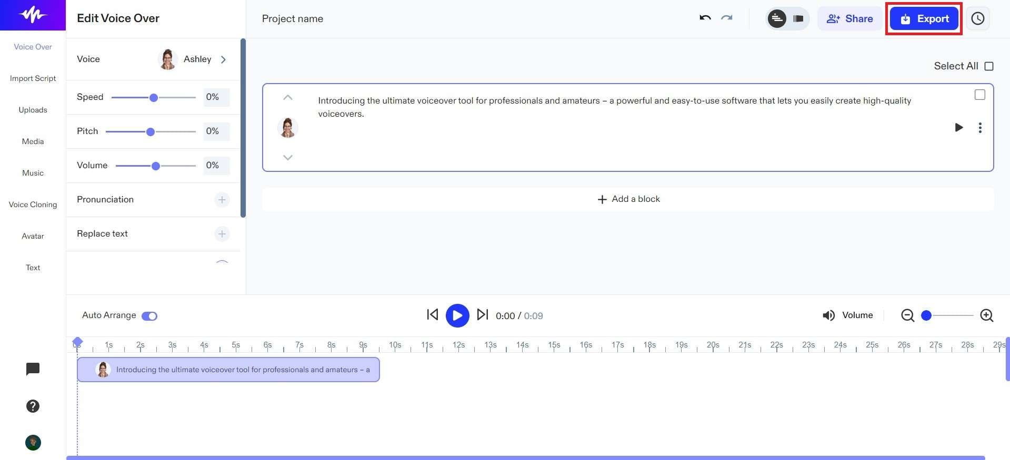1010x460 pixels.
Task: Click the timeline Volume label
Action: 857,315
